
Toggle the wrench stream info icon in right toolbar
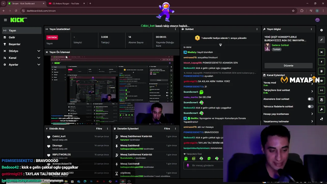point(321,109)
